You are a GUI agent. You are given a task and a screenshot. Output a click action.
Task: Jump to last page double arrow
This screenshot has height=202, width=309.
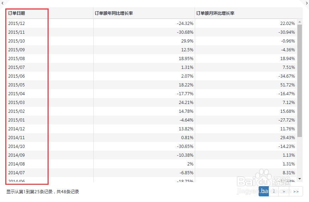click(296, 191)
